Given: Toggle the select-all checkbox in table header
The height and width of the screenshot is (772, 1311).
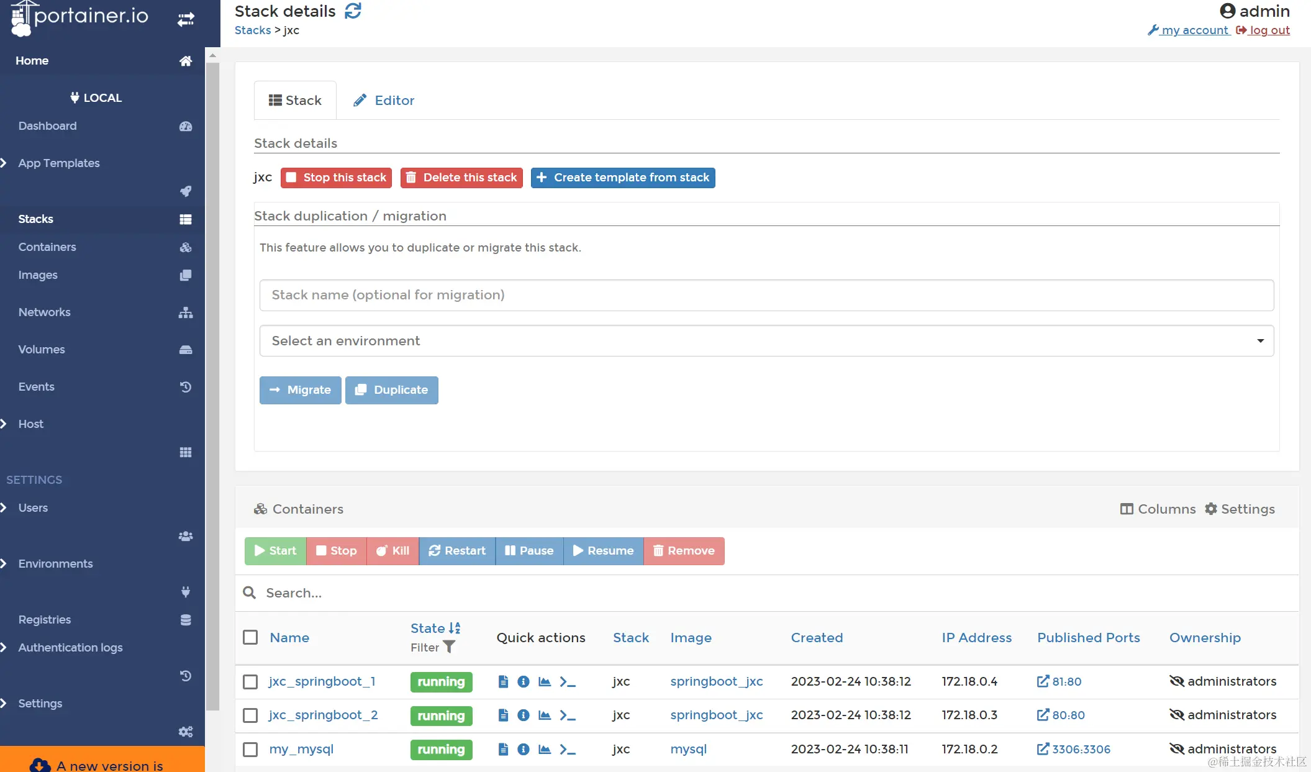Looking at the screenshot, I should (250, 638).
